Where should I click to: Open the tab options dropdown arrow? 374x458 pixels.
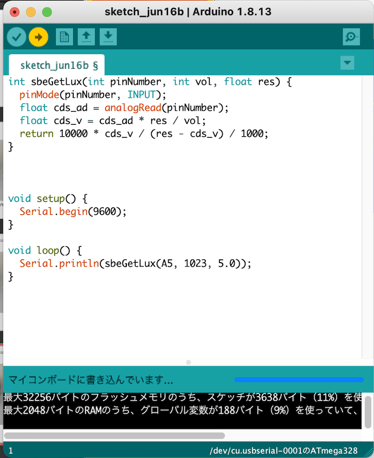[x=347, y=63]
